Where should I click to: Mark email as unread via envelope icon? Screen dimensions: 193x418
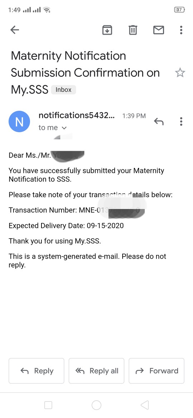159,30
